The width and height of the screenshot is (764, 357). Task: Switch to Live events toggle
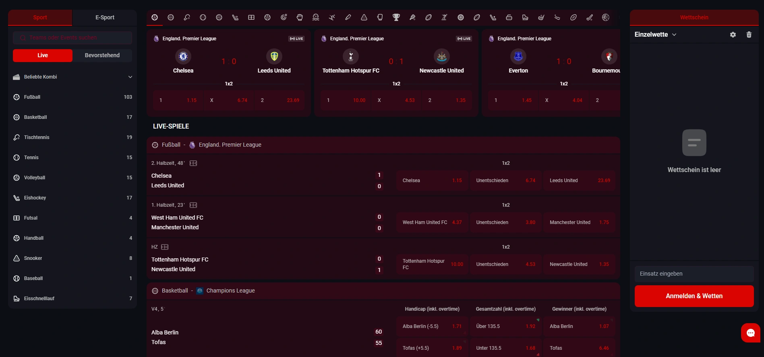pos(43,56)
